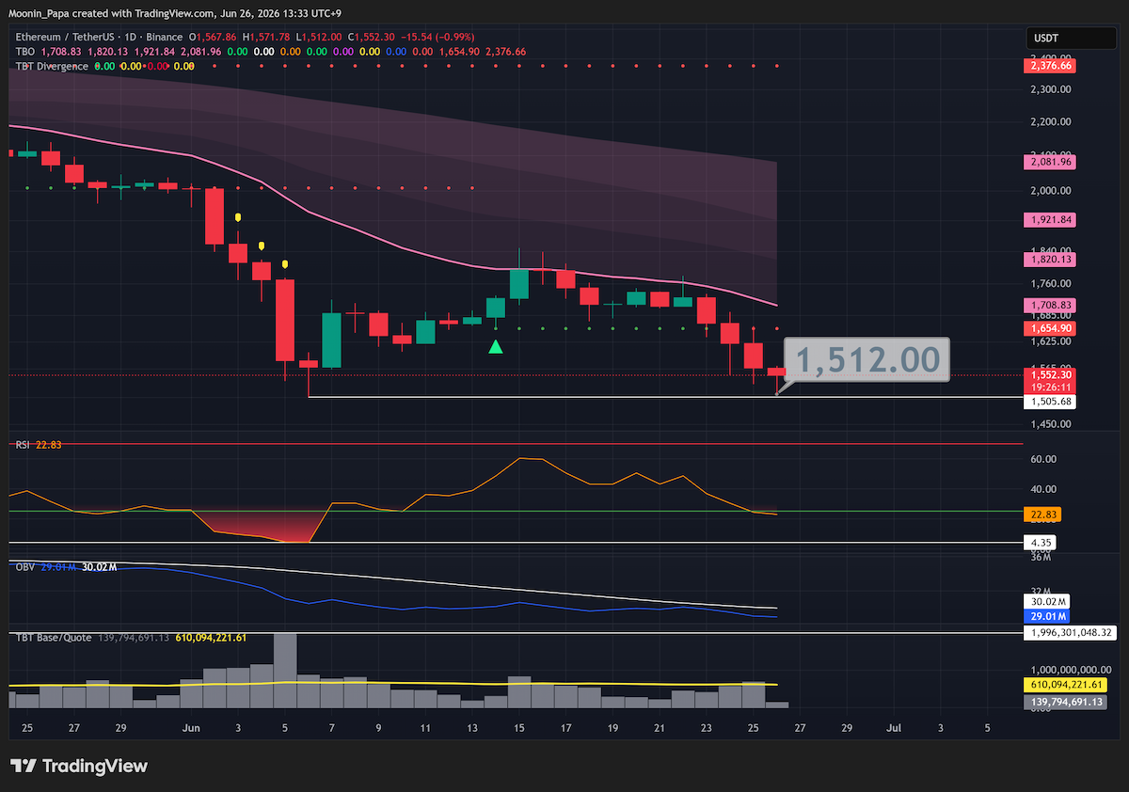Click the 1,505.68 horizontal line label

[1052, 402]
